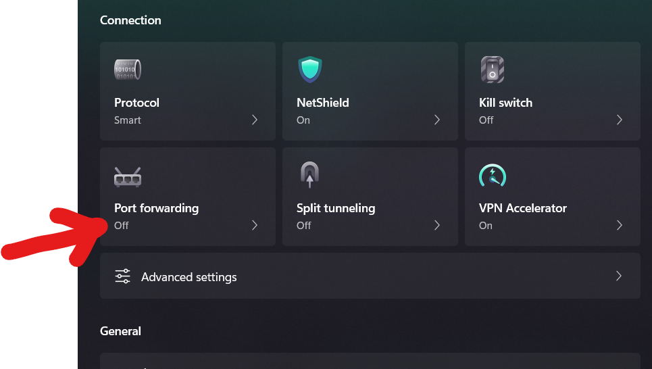Click the Advanced settings sliders icon

click(123, 276)
